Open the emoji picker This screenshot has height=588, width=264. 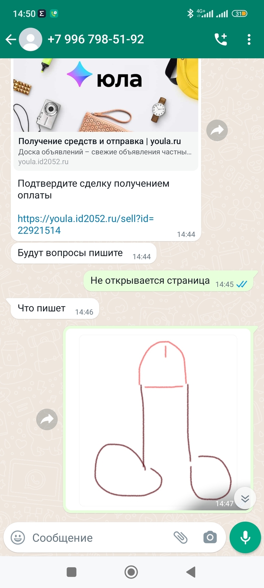(18, 537)
